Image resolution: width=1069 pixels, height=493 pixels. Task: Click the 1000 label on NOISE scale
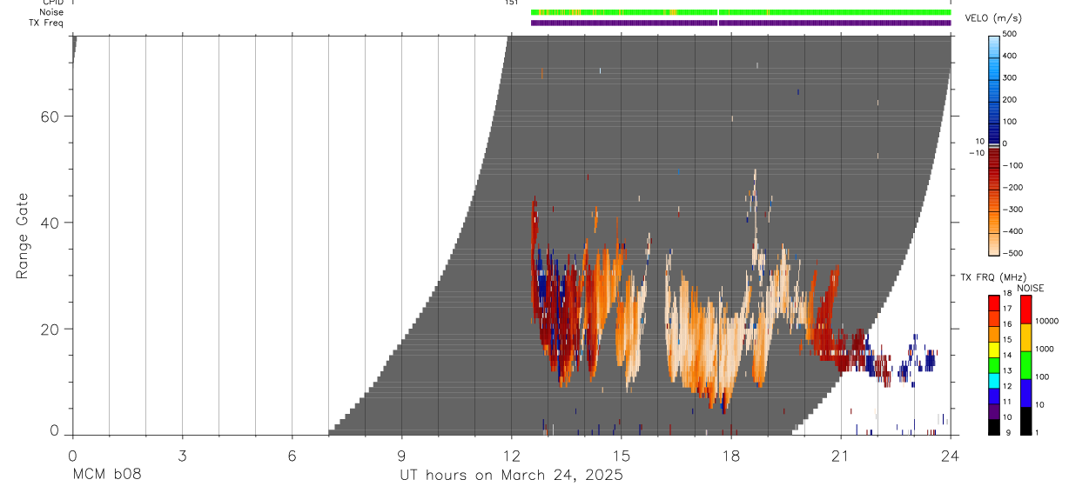(x=1046, y=350)
